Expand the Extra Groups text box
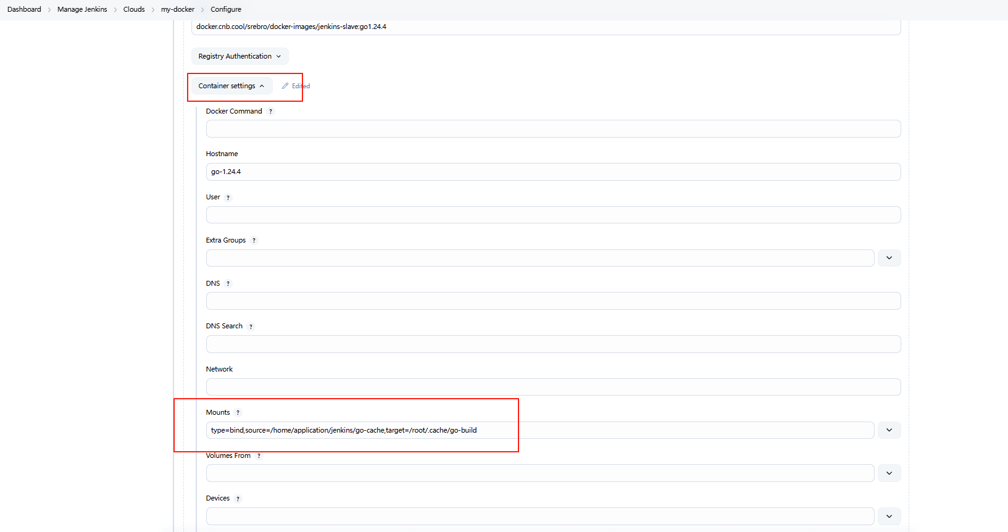Screen dimensions: 1008x532 pos(889,258)
